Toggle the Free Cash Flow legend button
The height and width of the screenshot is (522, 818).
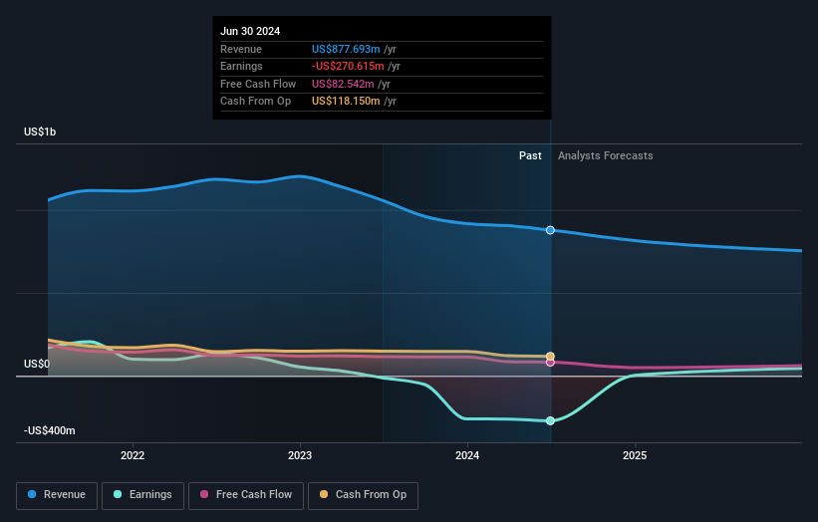[246, 495]
